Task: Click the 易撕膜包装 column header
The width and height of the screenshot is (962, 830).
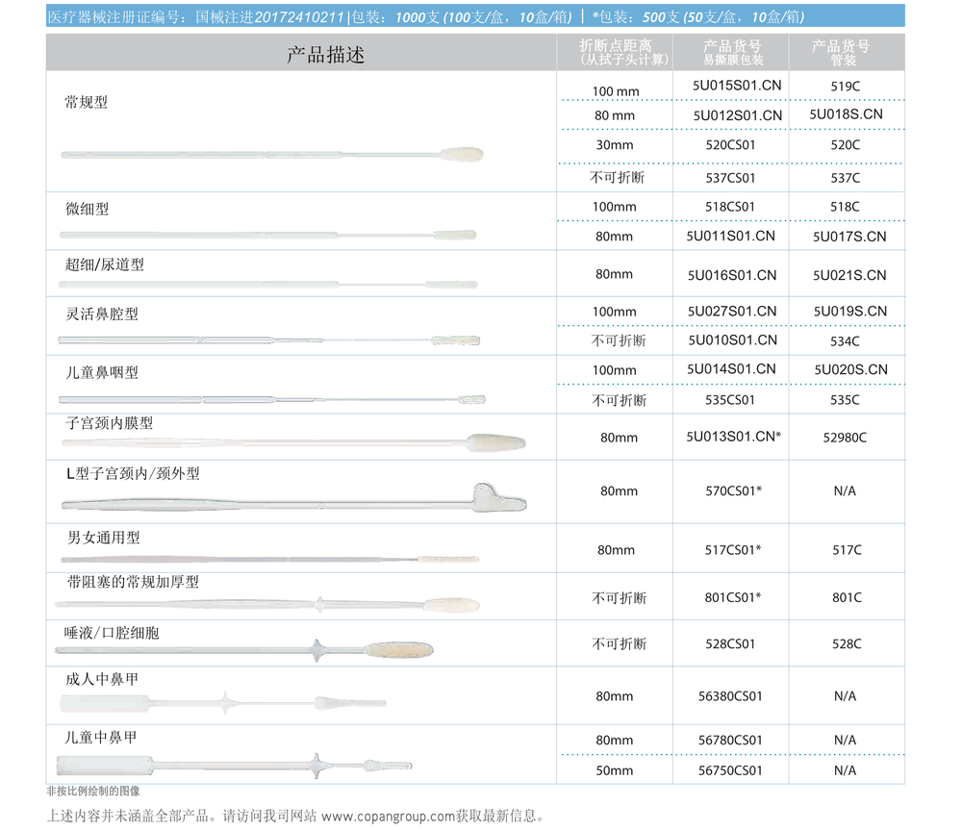Action: (733, 60)
